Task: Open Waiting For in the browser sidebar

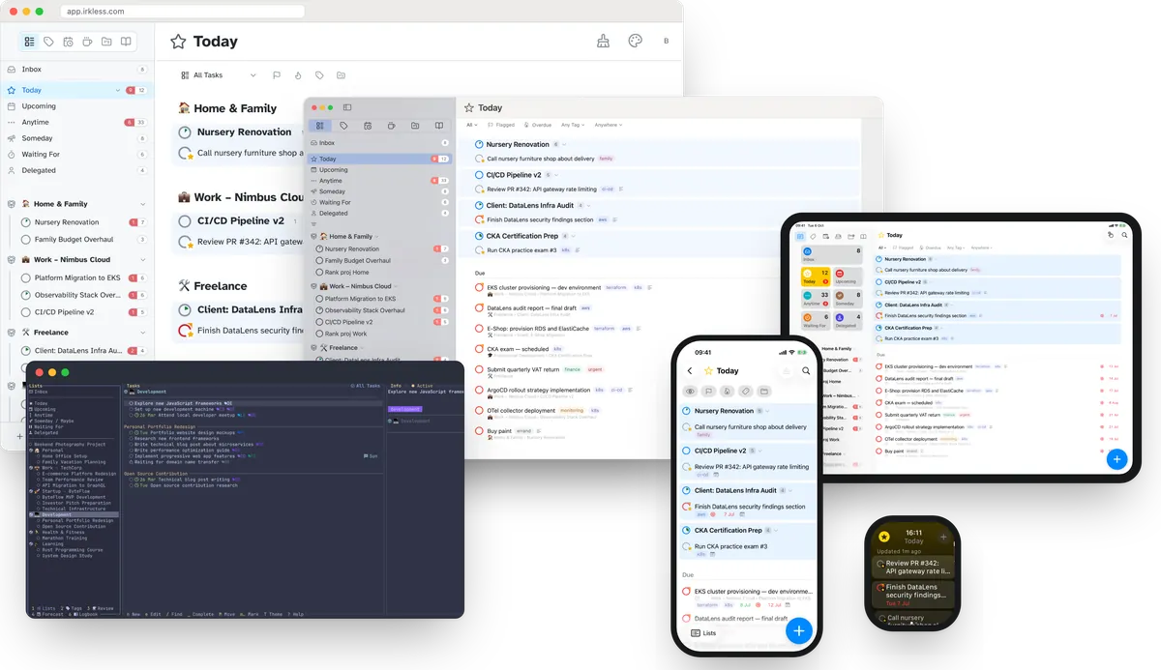Action: point(75,155)
